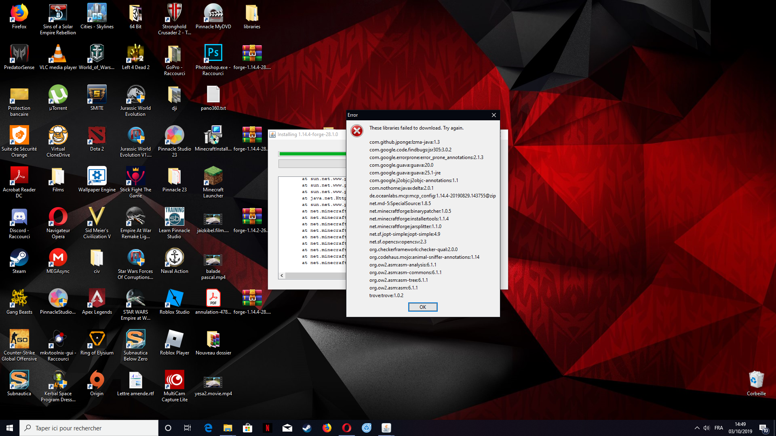Click the green installer progress bar
The image size is (776, 436).
(313, 154)
